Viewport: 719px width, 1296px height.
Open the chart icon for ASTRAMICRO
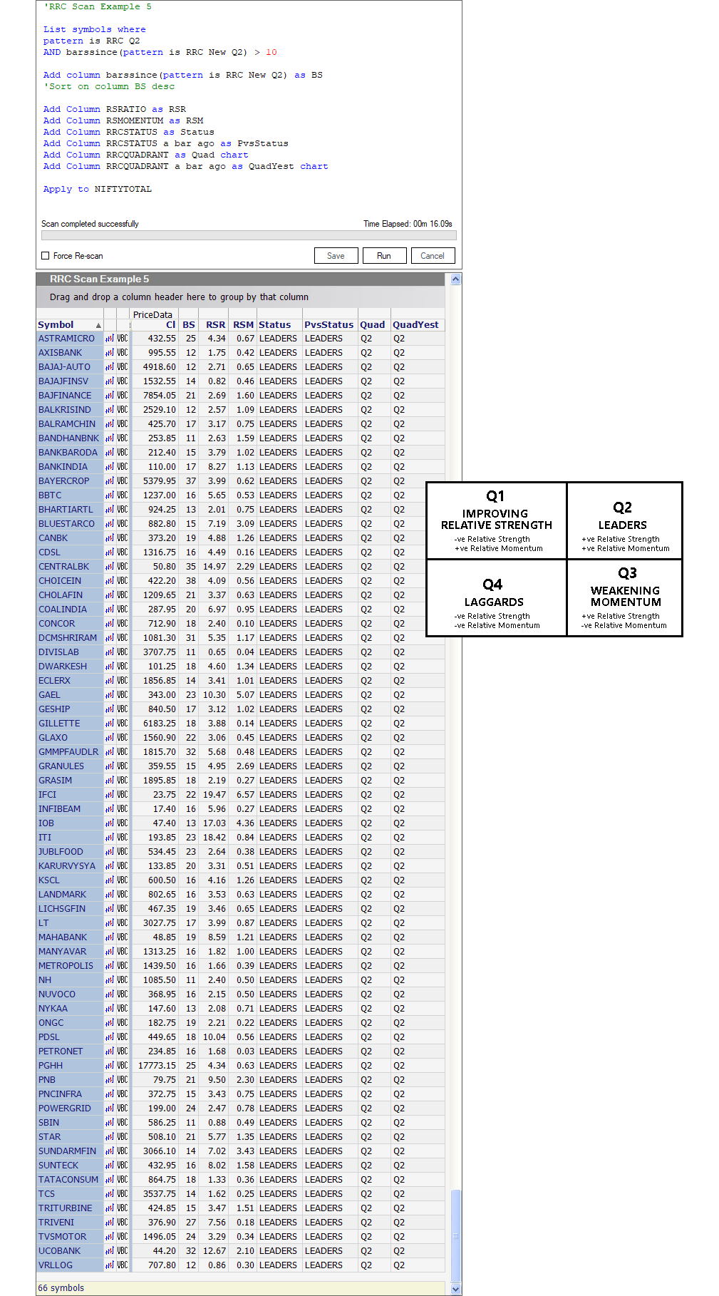(x=110, y=339)
